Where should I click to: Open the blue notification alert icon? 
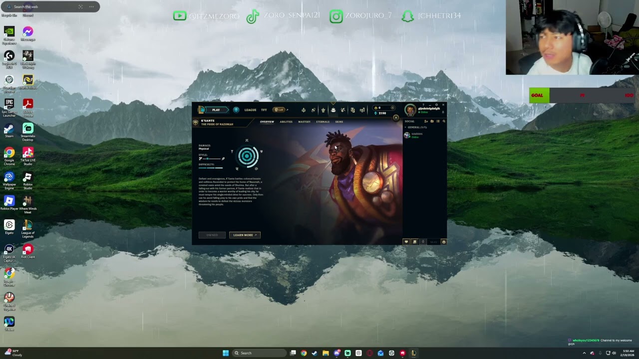(236, 110)
